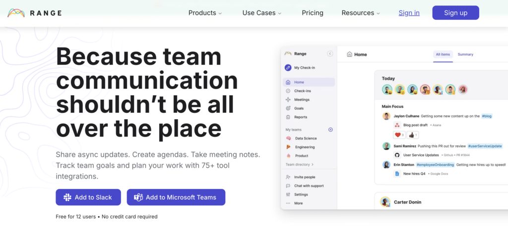
Task: Click Carter Donin's avatar
Action: pyautogui.click(x=385, y=202)
